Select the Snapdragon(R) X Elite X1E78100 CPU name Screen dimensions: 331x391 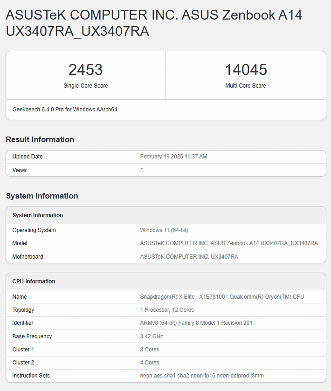click(222, 297)
